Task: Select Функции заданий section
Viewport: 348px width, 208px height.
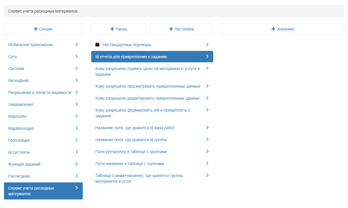Action: click(43, 164)
